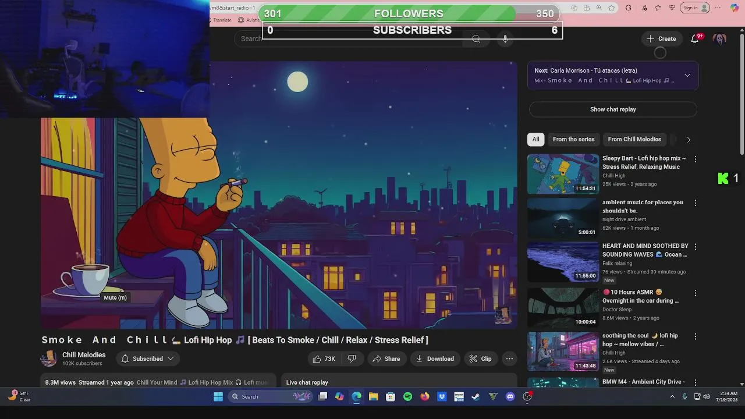The height and width of the screenshot is (419, 745).
Task: Select From the series chip
Action: tap(573, 139)
